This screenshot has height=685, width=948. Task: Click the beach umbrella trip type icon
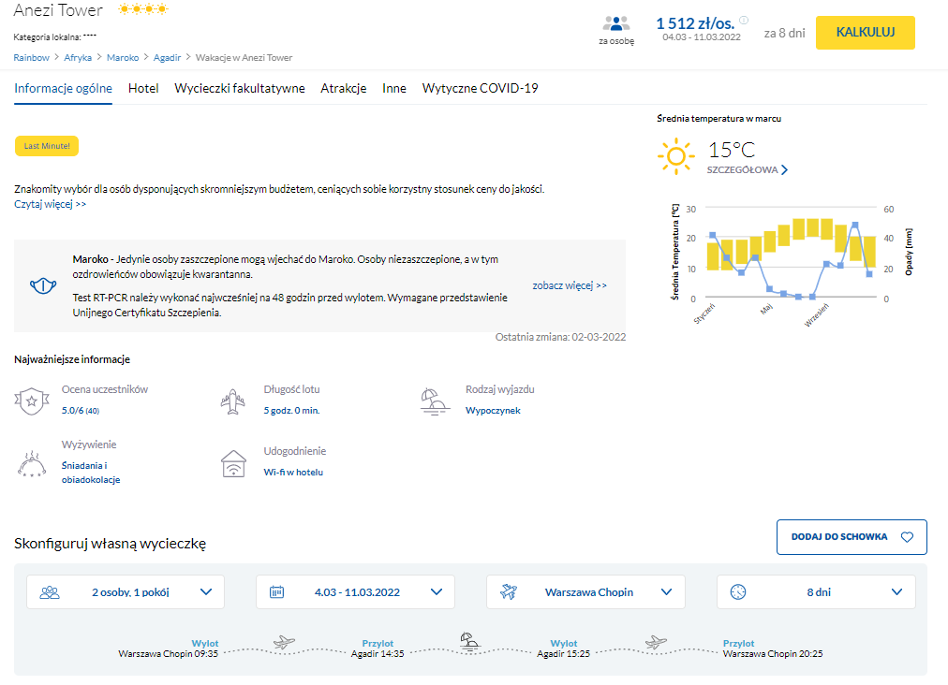click(435, 401)
